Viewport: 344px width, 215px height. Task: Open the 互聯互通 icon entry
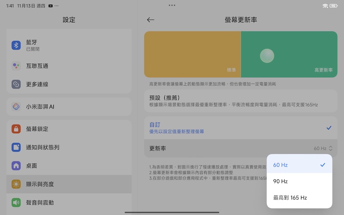pyautogui.click(x=16, y=66)
